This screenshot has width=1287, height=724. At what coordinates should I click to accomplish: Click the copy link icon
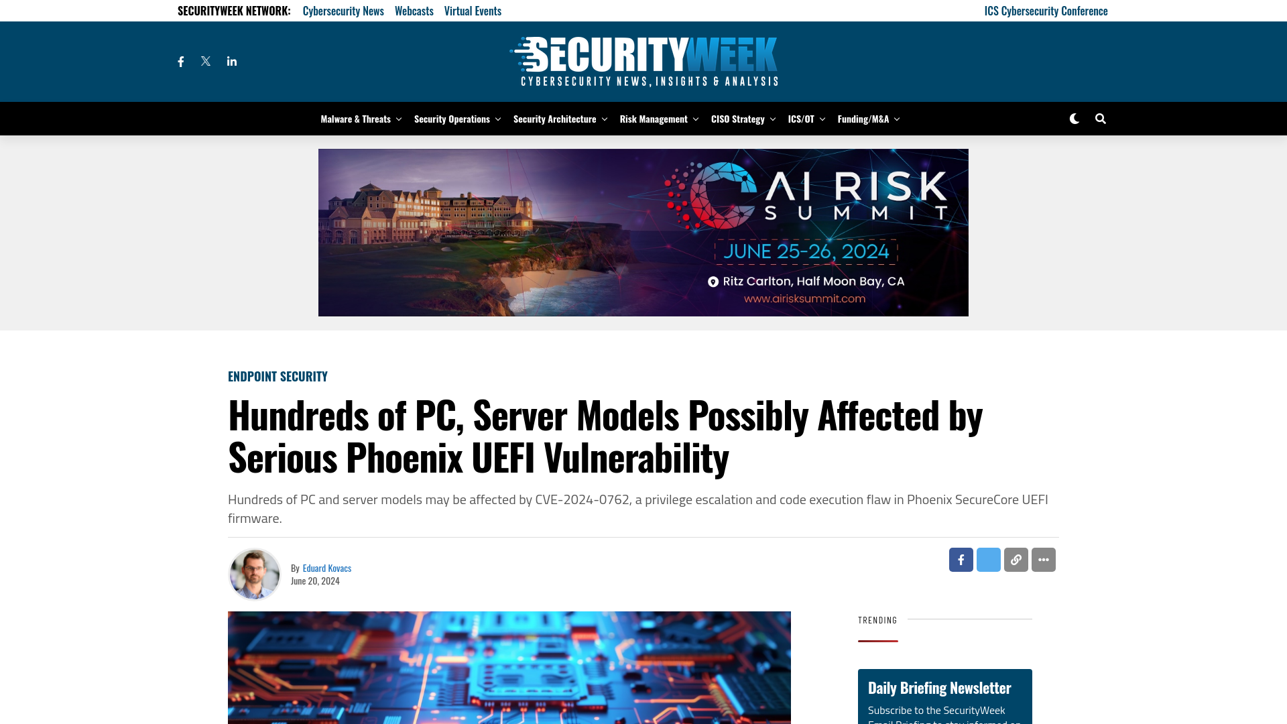(1016, 560)
